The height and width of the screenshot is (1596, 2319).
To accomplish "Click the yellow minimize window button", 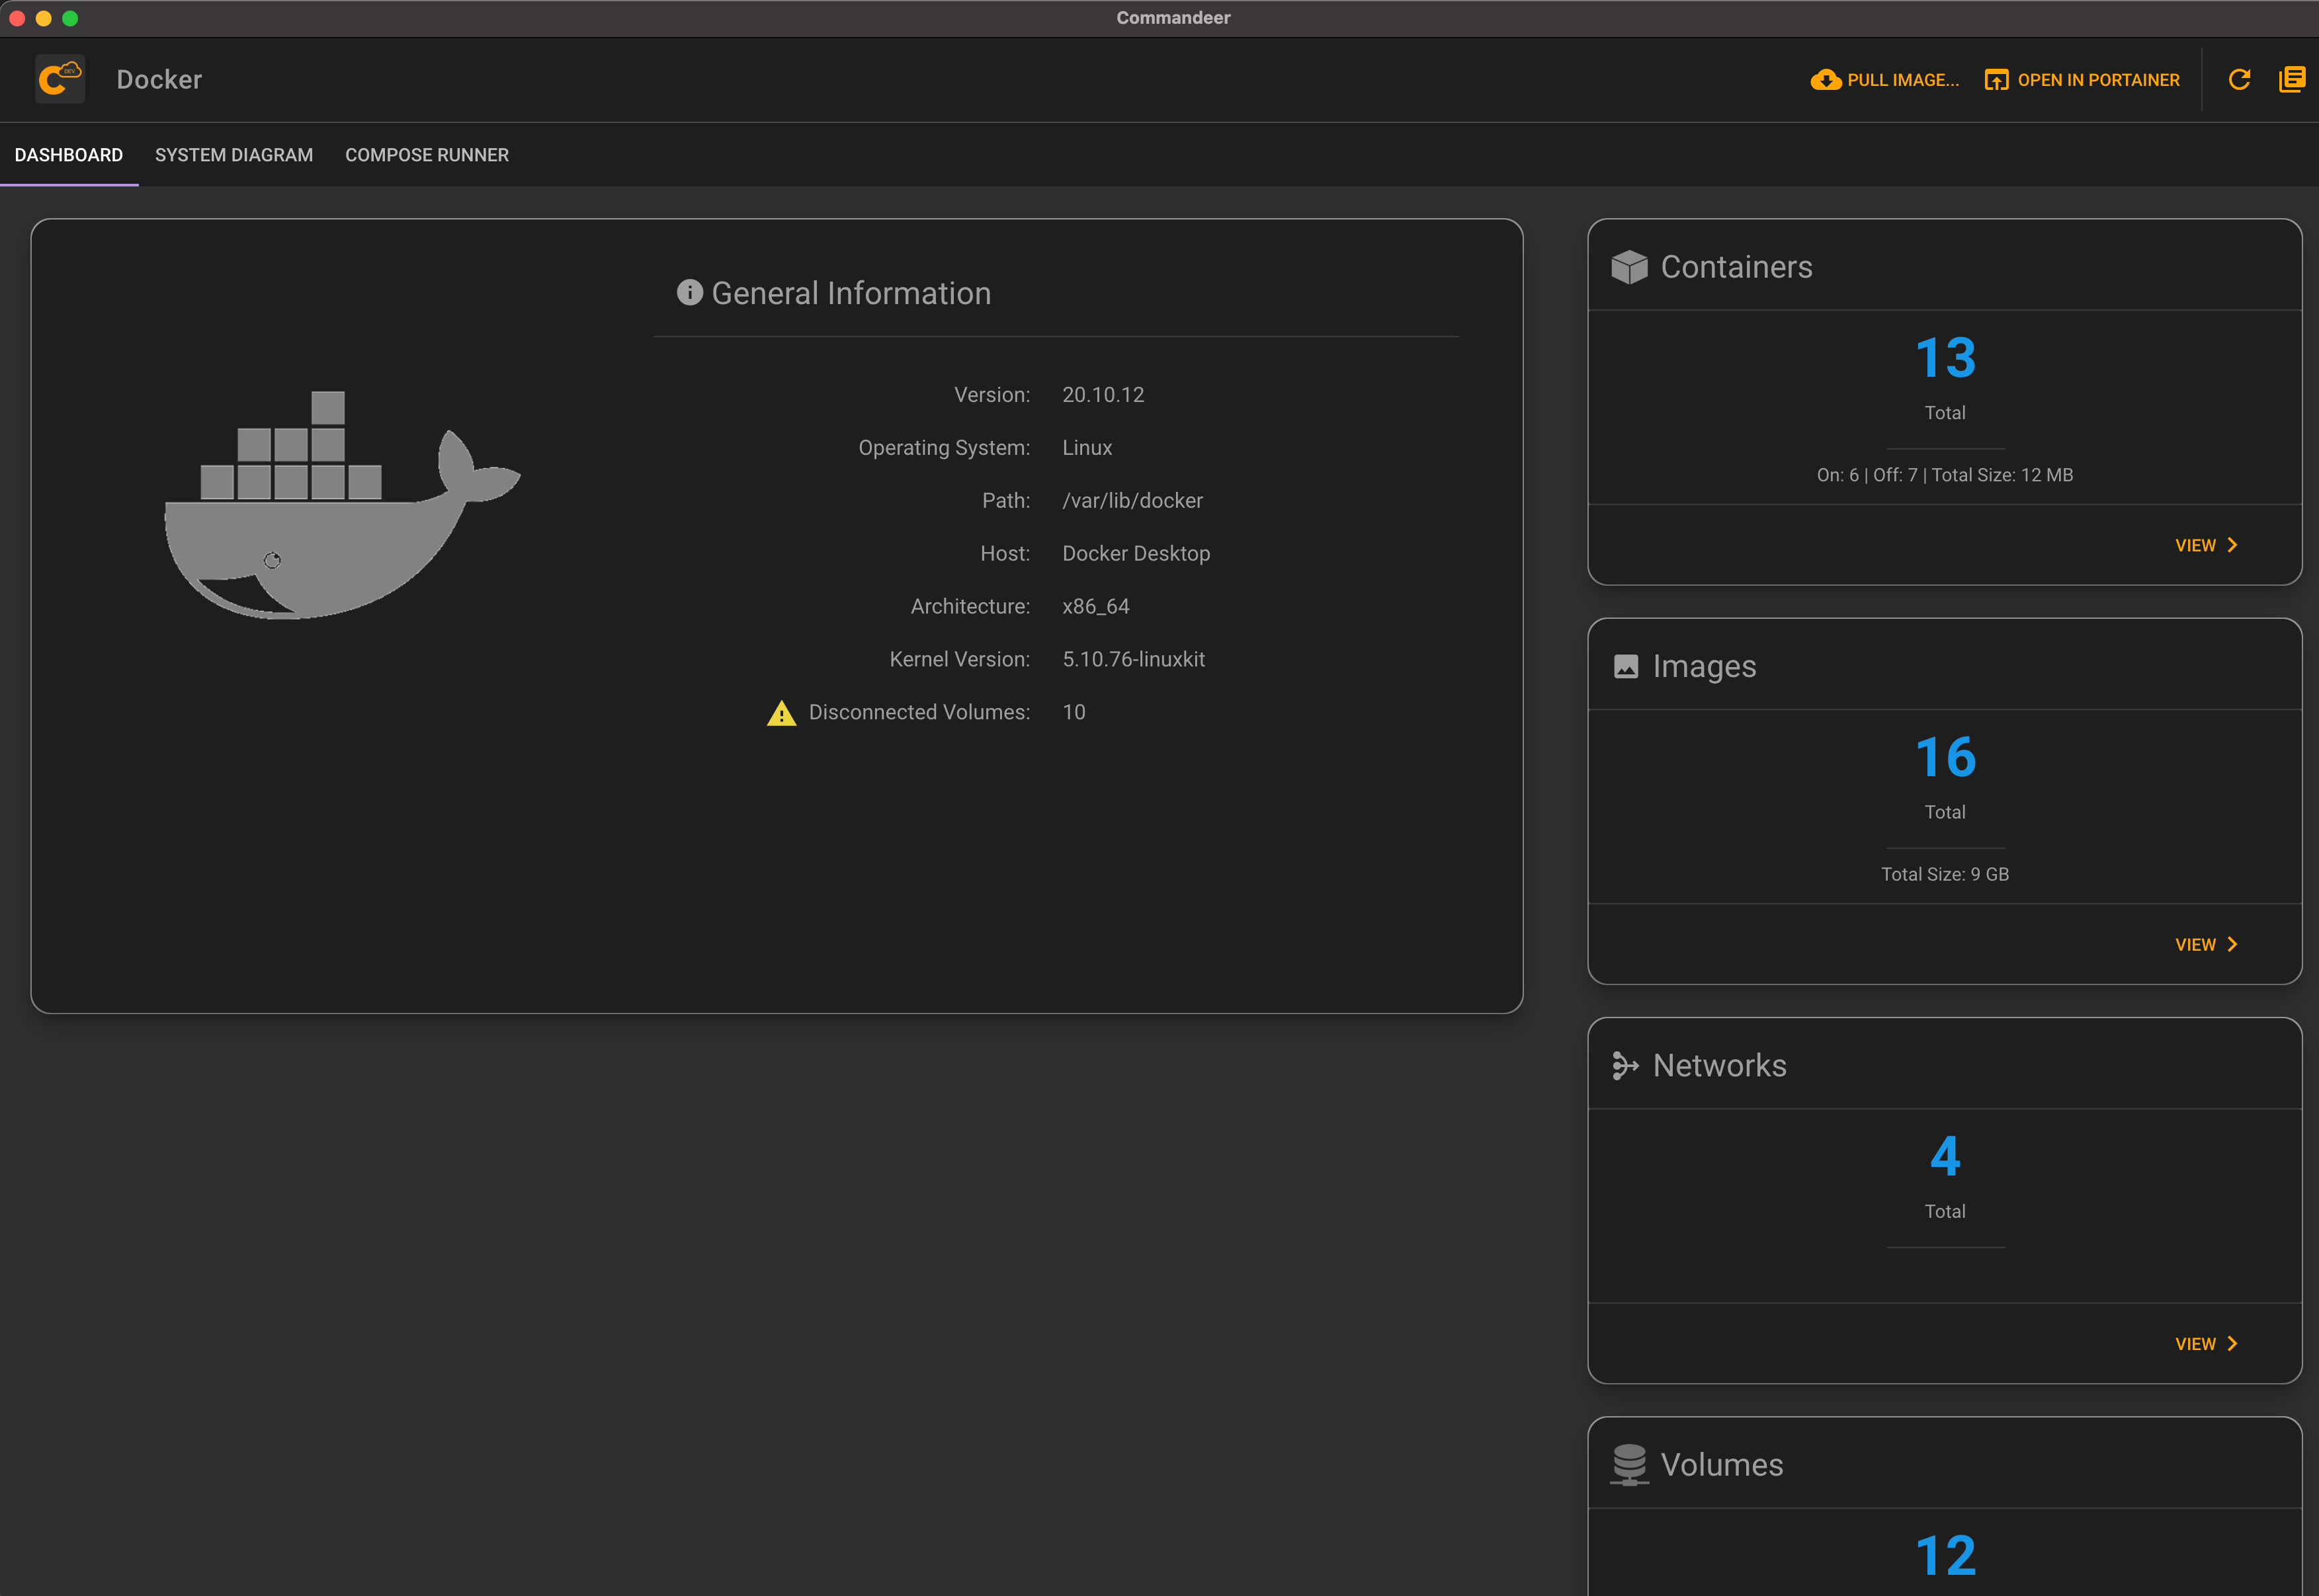I will [43, 18].
